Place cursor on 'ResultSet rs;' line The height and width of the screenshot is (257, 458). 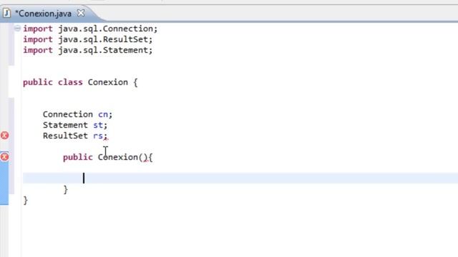pos(75,136)
